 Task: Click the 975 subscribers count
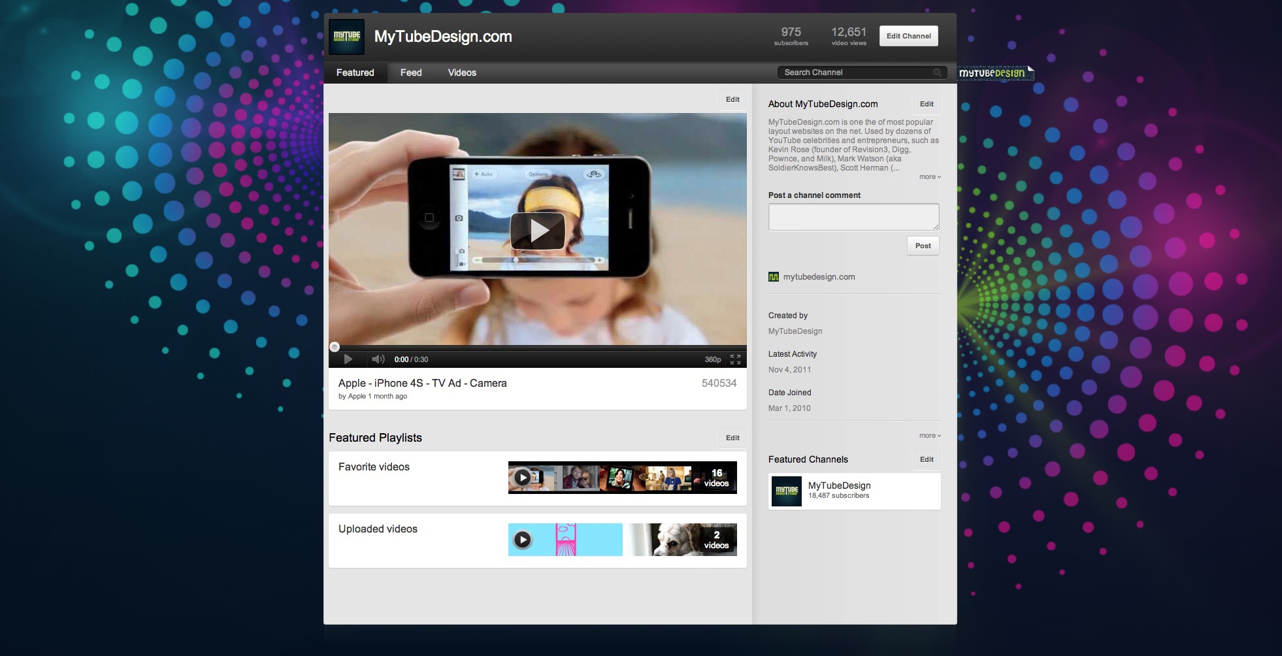791,36
